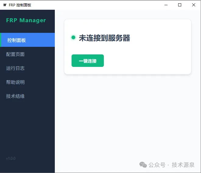Open 技术结缘 sidebar entry

pos(27,96)
